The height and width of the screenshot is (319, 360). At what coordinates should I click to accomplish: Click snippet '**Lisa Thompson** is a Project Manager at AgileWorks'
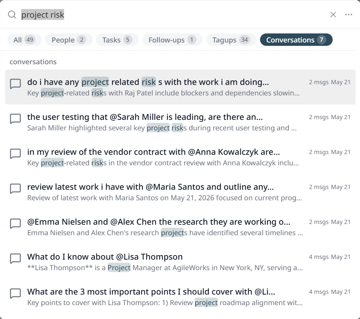tap(165, 268)
